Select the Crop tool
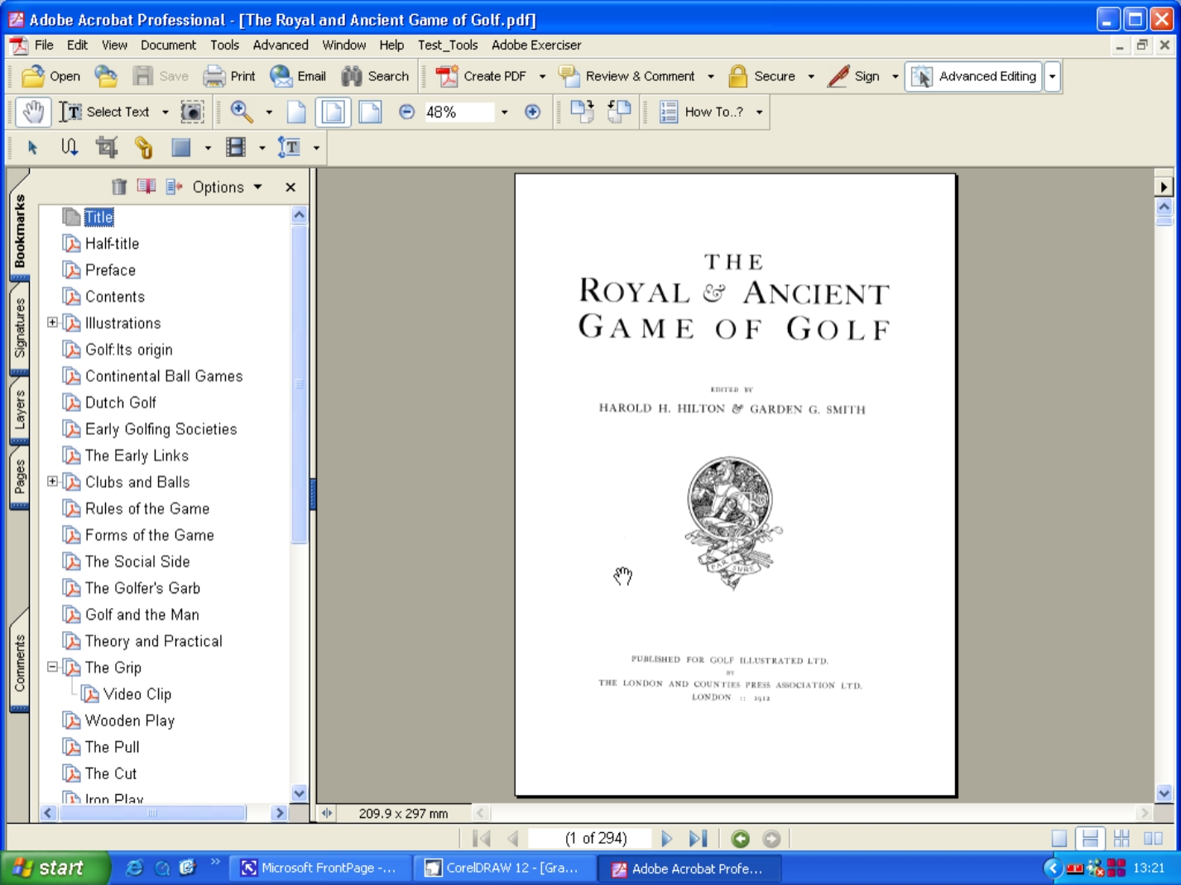The height and width of the screenshot is (885, 1181). (x=107, y=147)
